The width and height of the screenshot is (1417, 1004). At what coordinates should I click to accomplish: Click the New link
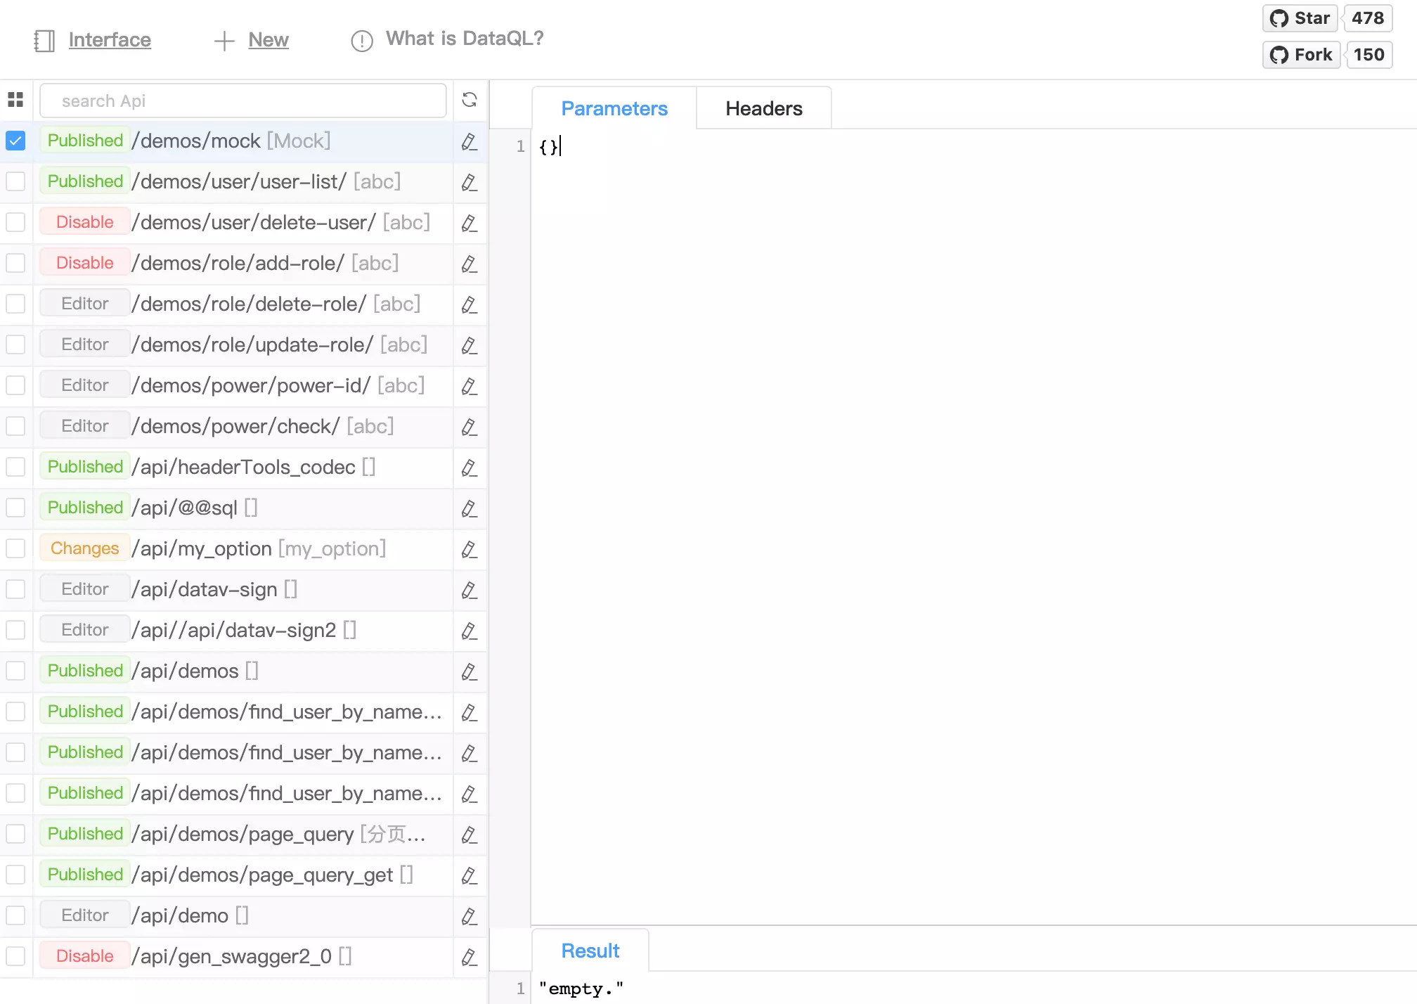pos(268,40)
